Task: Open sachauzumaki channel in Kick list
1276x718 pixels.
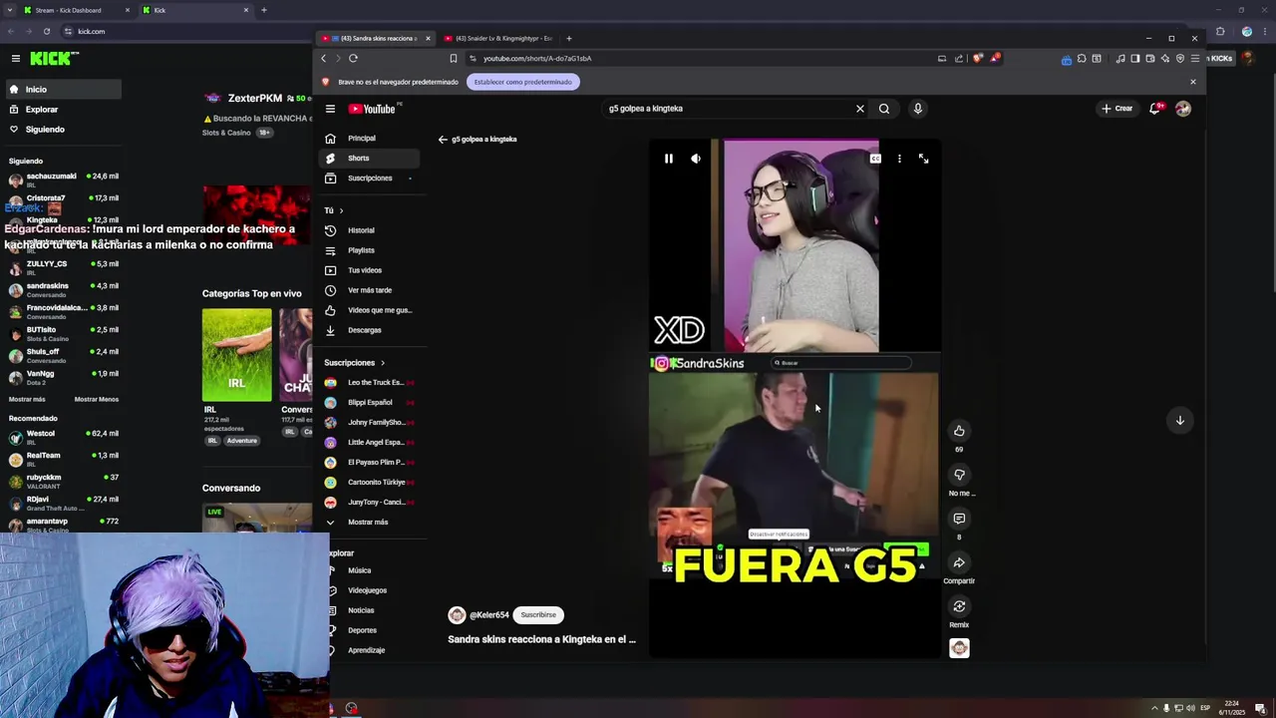Action: tap(62, 179)
